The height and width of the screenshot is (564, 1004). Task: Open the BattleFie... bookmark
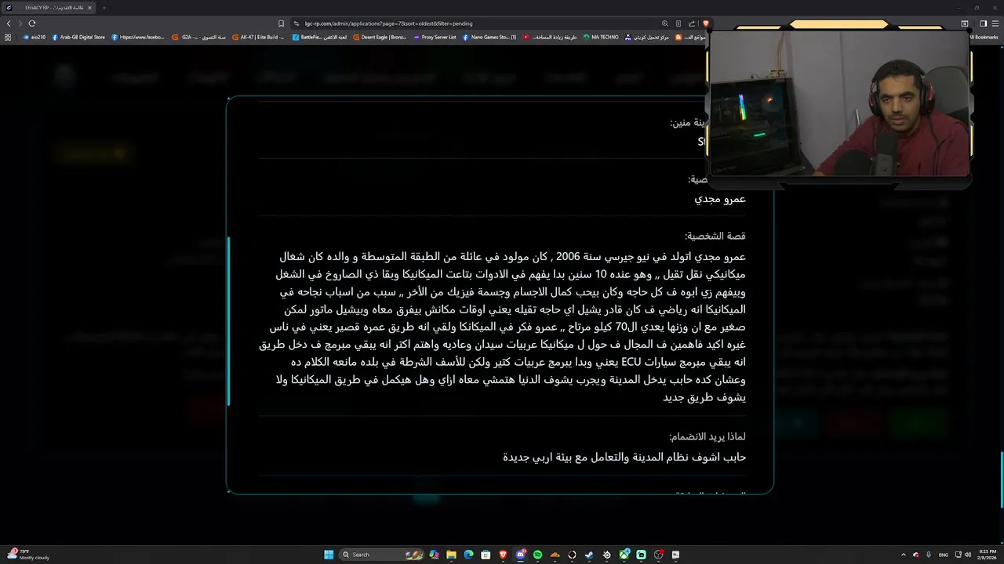tap(319, 37)
